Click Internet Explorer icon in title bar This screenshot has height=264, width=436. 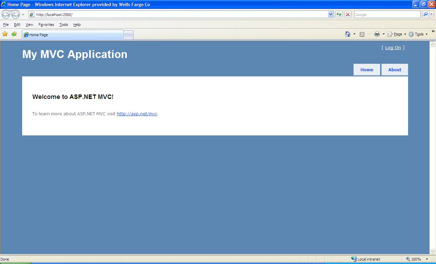point(3,4)
